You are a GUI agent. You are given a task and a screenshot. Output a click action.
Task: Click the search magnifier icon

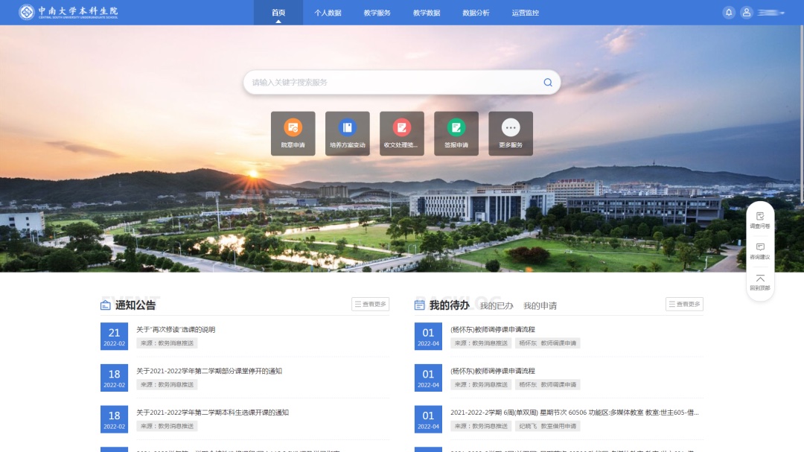pyautogui.click(x=548, y=83)
